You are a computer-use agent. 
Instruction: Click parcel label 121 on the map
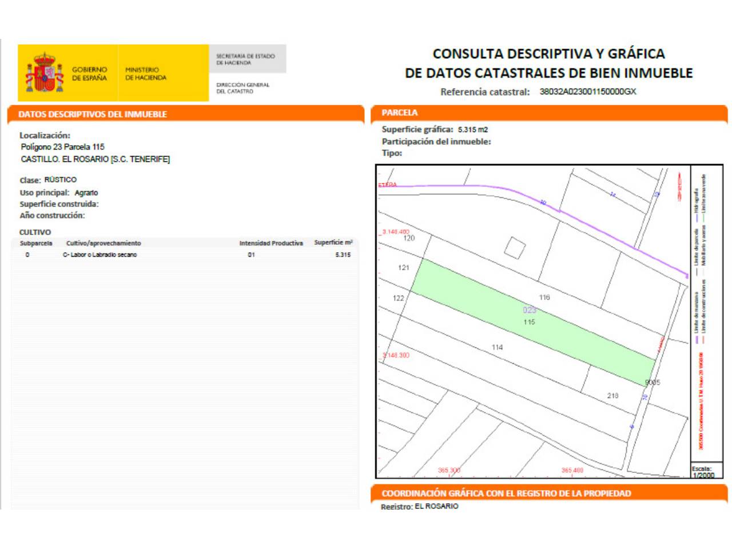(x=404, y=268)
